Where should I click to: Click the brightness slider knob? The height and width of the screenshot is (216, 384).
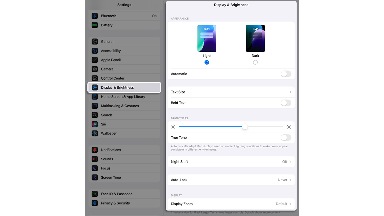click(245, 127)
